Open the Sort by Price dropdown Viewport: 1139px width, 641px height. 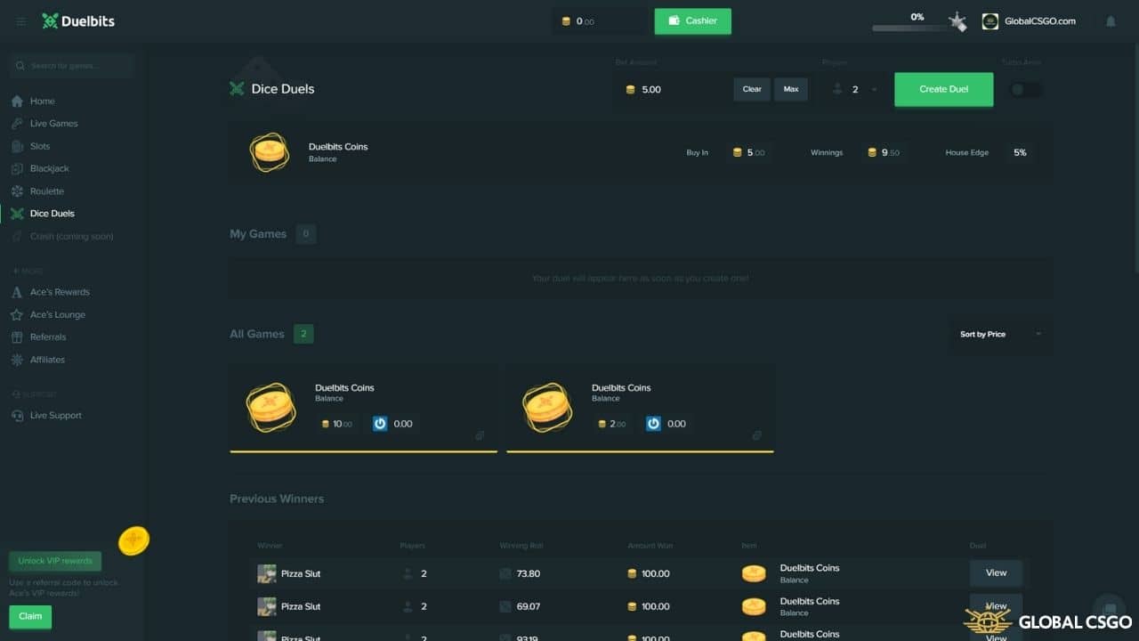tap(1000, 334)
